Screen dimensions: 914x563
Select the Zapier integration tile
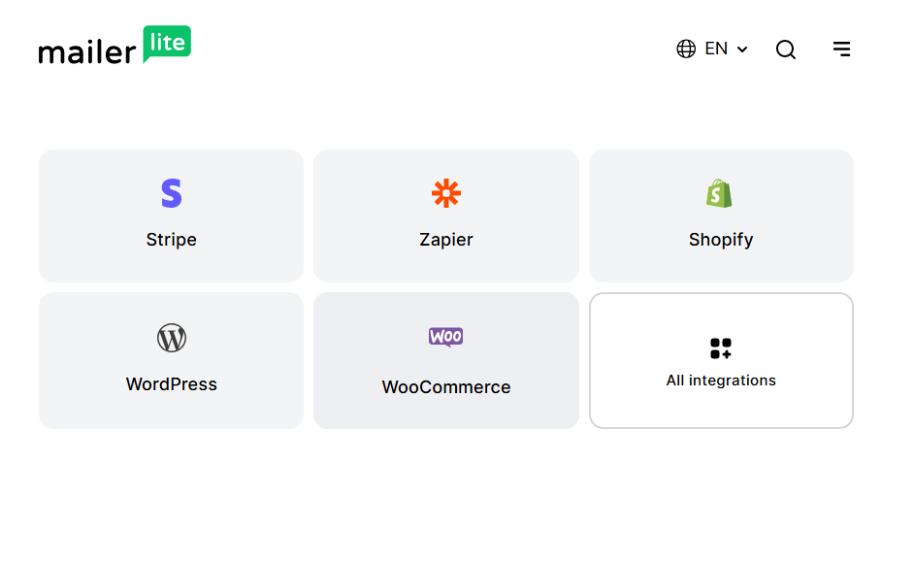445,215
